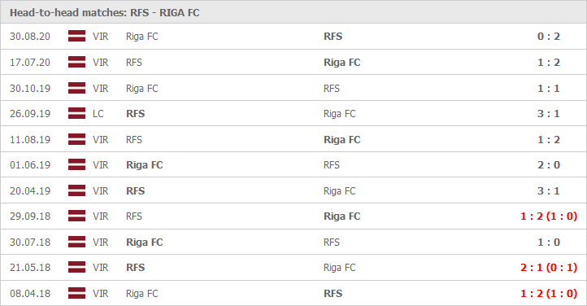Click bold RFS home team on 20.04.19

pyautogui.click(x=136, y=190)
